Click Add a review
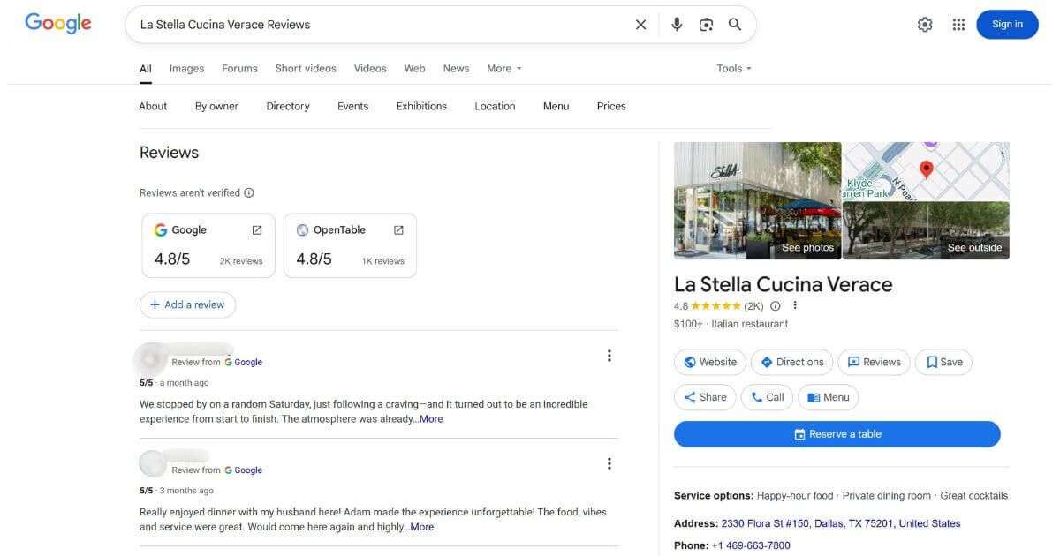 pyautogui.click(x=187, y=304)
